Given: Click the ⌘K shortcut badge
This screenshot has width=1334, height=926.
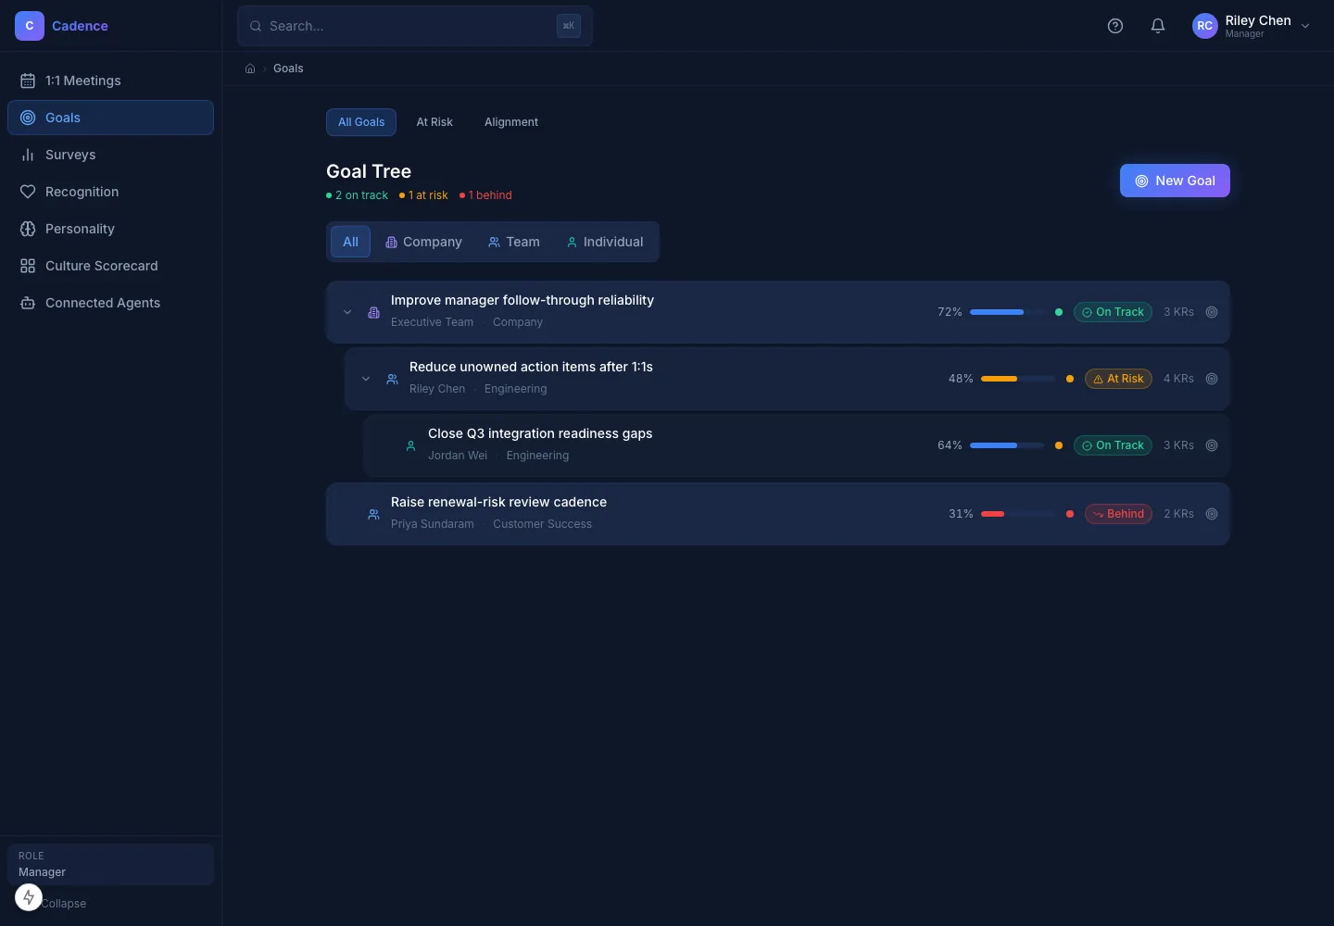Looking at the screenshot, I should point(569,26).
